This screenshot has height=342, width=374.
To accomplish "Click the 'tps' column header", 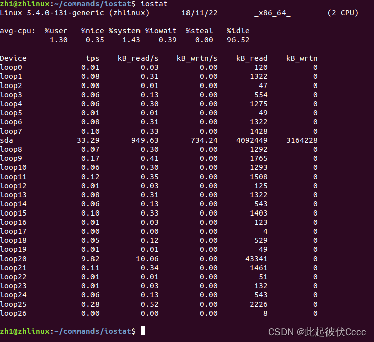I will (92, 58).
